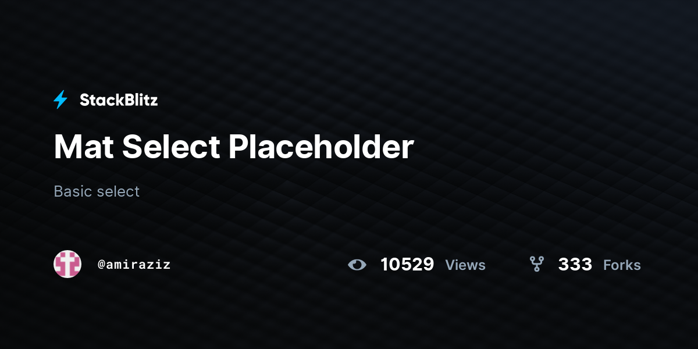Click the eye views icon
Image resolution: width=698 pixels, height=349 pixels.
[x=357, y=265]
